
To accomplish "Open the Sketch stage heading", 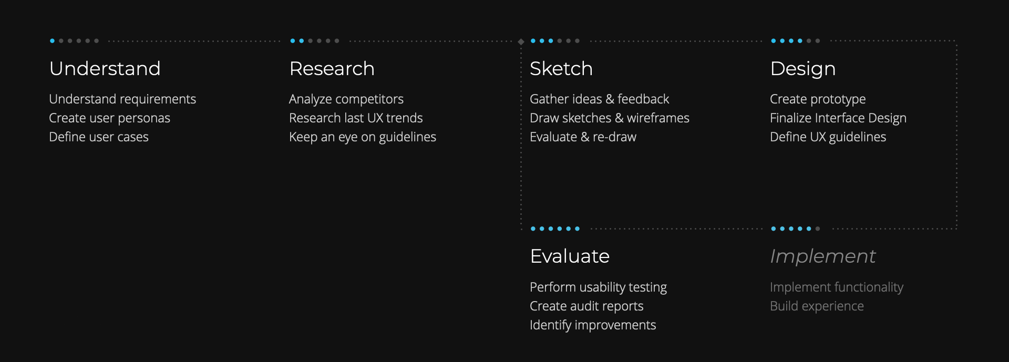I will coord(561,69).
